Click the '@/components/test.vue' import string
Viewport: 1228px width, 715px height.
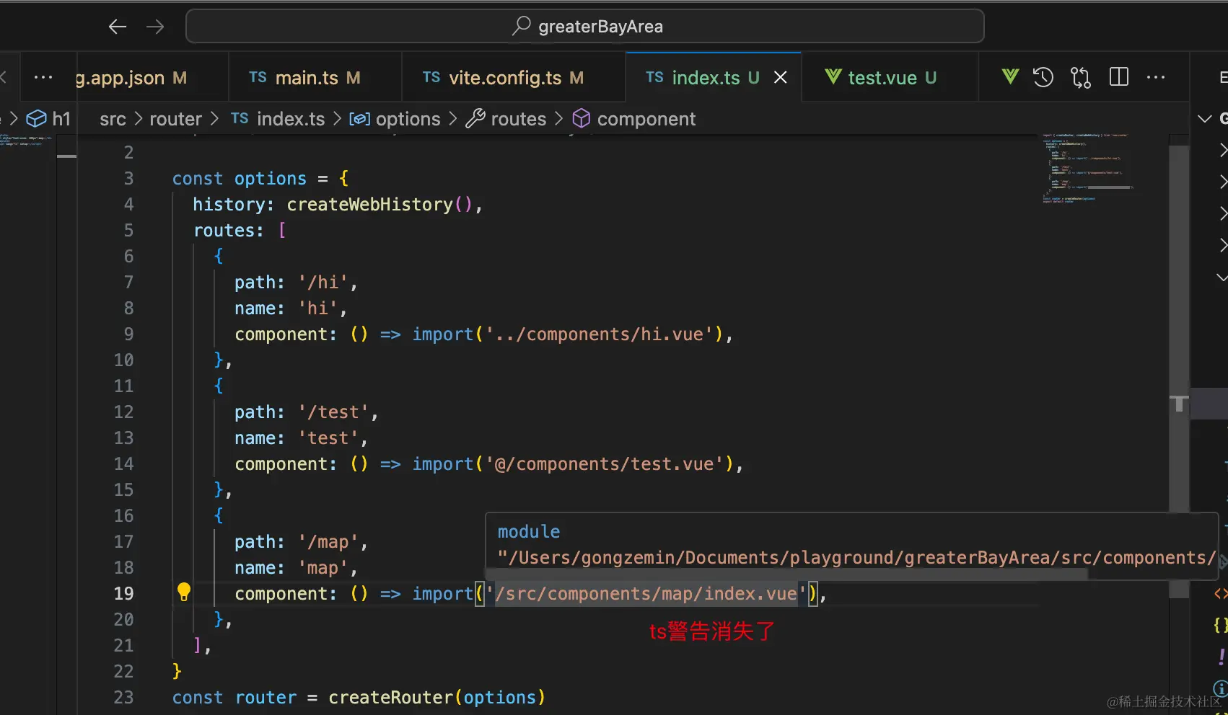tap(604, 464)
